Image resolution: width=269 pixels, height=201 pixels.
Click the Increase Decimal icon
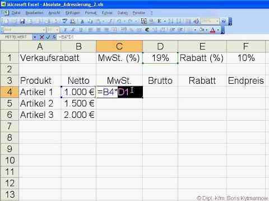(x=155, y=30)
